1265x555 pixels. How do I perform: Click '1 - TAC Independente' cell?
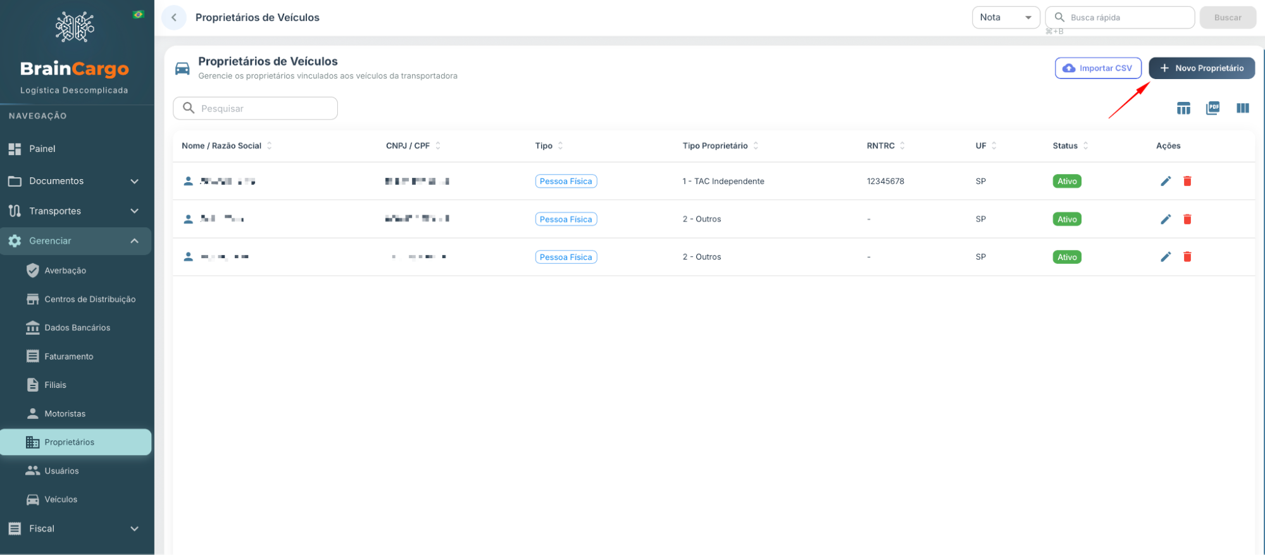[x=723, y=181]
